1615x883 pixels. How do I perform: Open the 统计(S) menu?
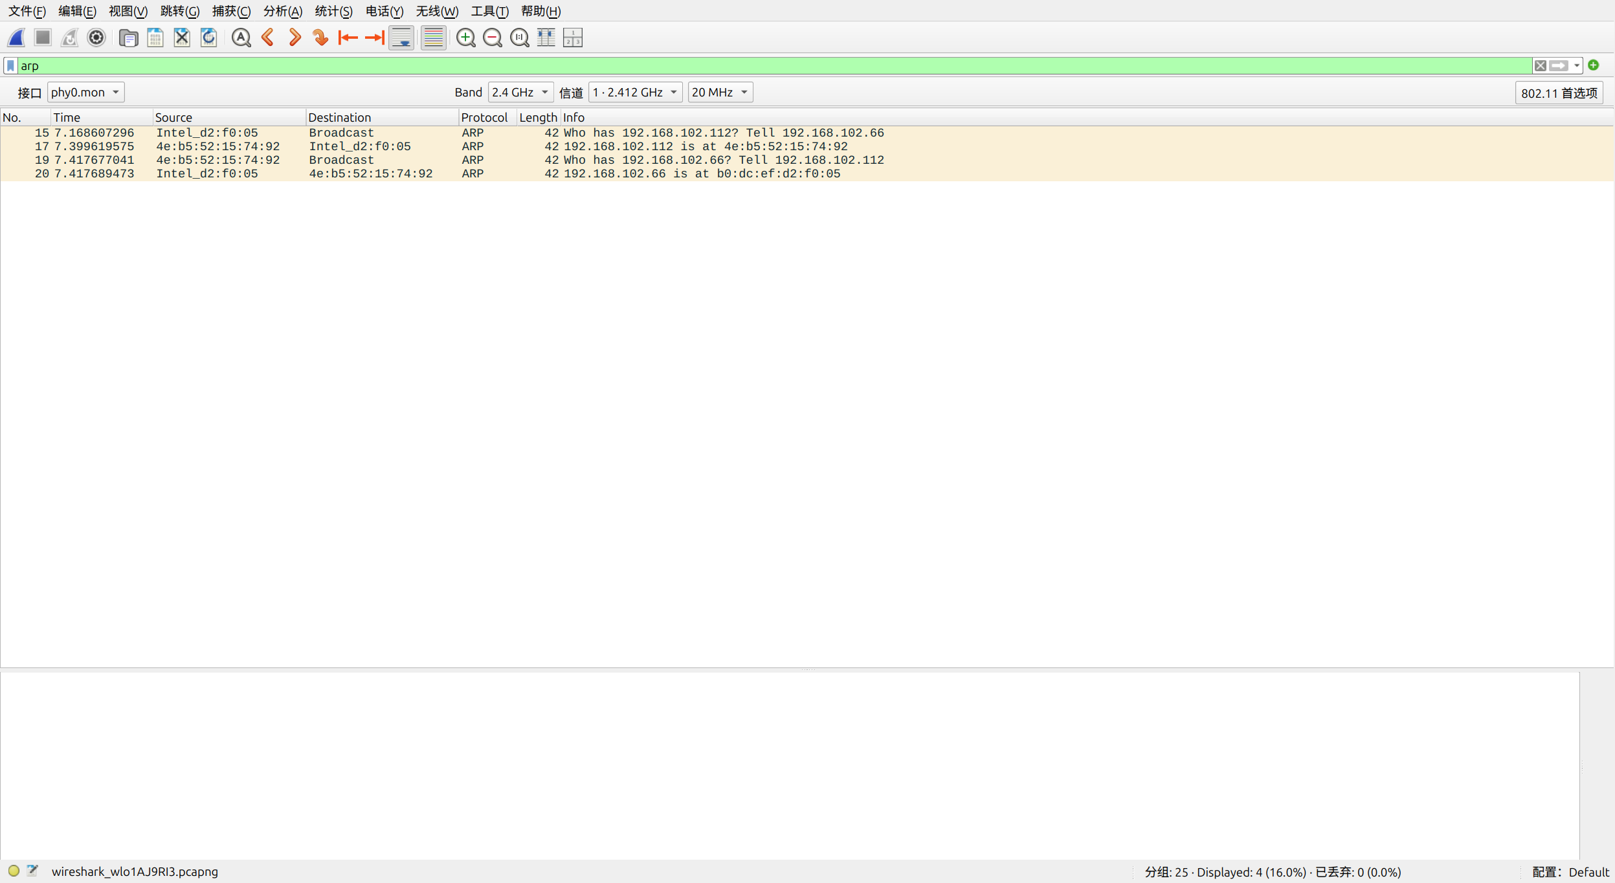point(333,11)
